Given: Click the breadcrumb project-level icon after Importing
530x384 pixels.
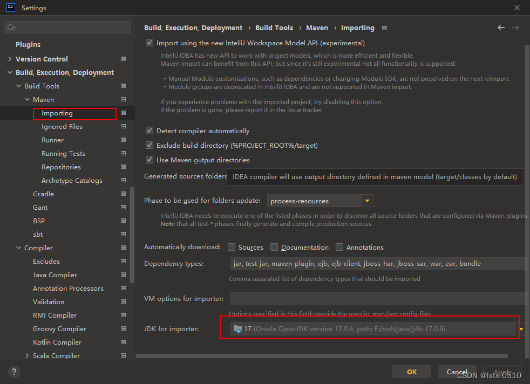Looking at the screenshot, I should (x=384, y=28).
